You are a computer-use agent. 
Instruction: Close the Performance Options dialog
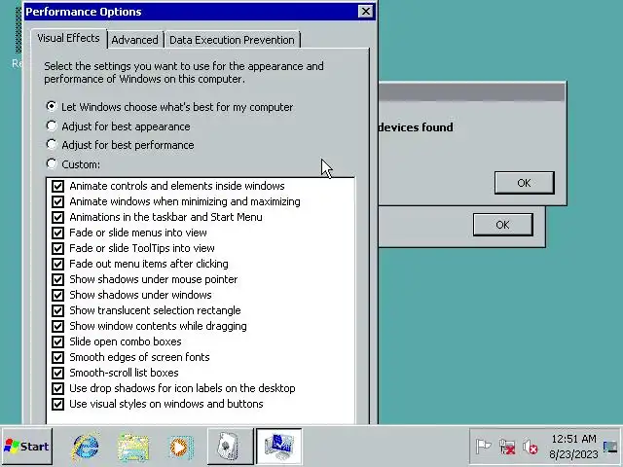pos(366,11)
